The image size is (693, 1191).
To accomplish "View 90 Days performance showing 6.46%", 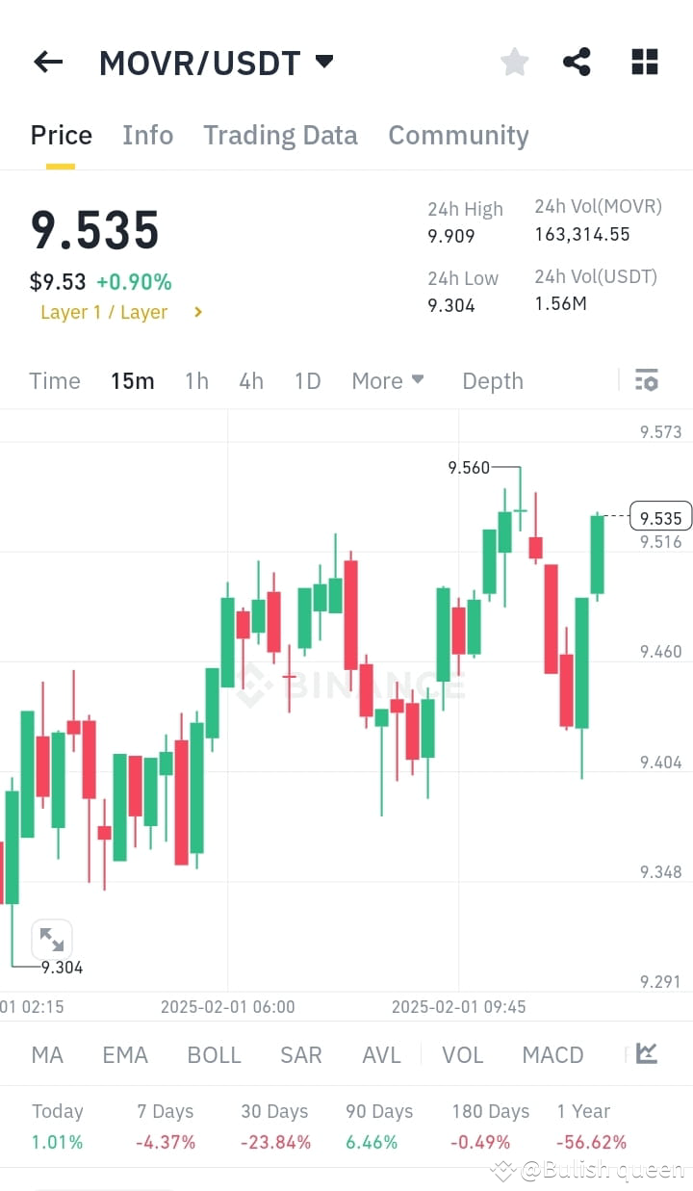I will 378,1126.
